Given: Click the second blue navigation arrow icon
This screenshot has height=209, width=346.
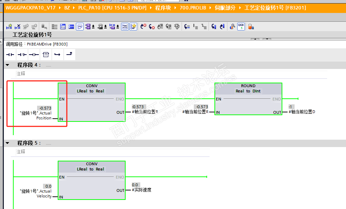Looking at the screenshot, I should (x=222, y=27).
